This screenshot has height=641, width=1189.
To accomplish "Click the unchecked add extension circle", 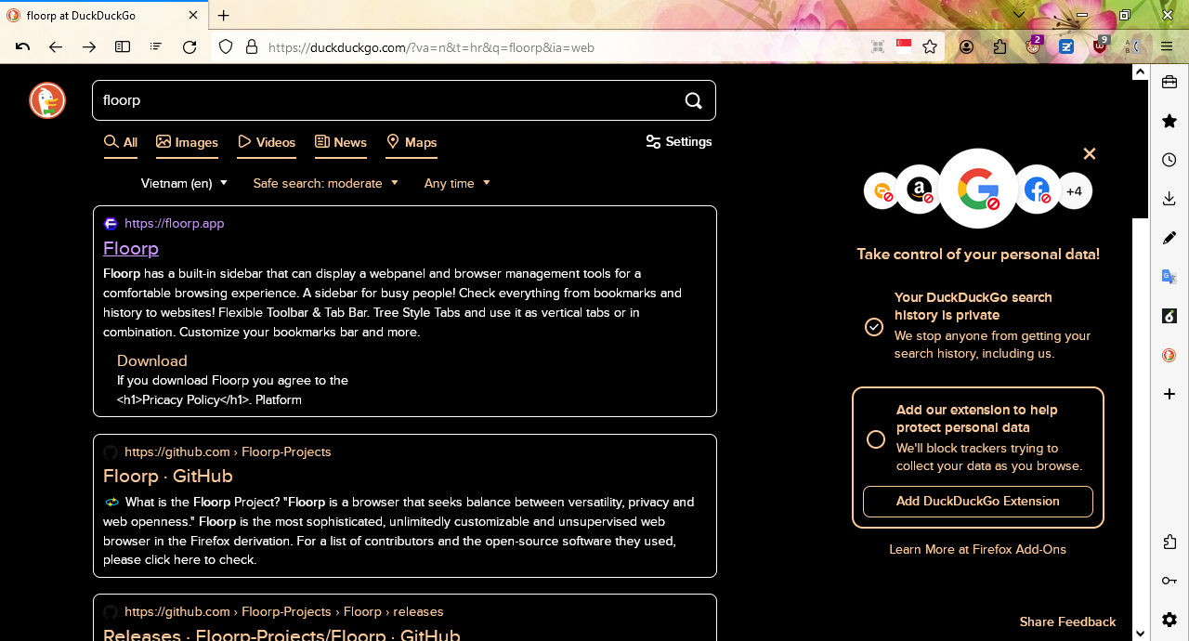I will [x=876, y=439].
